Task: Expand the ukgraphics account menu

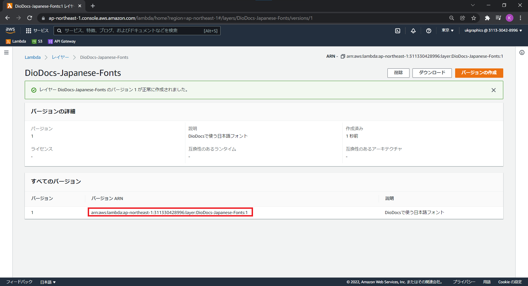Action: pos(493,30)
